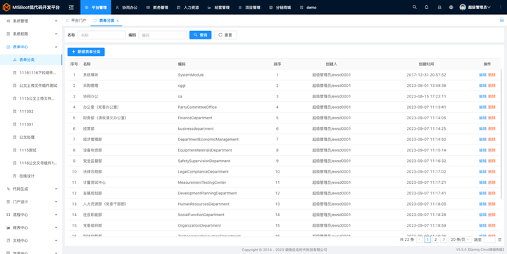Go to pagination page 2
Viewport: 507px width, 254px height.
coord(436,239)
